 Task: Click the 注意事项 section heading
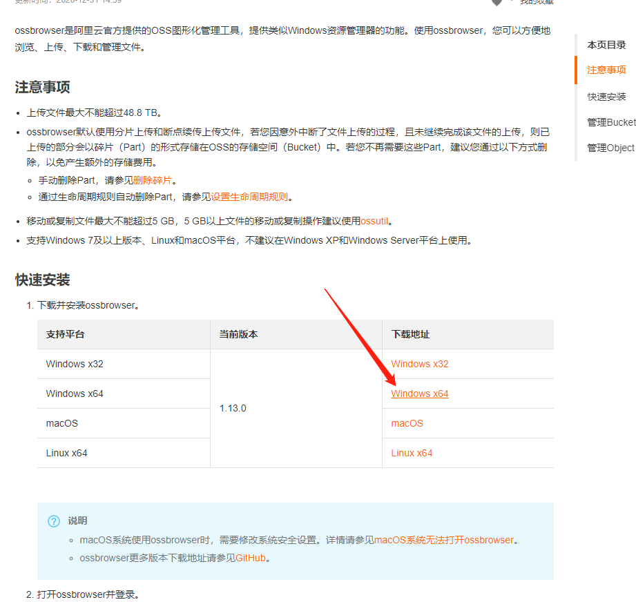click(43, 87)
